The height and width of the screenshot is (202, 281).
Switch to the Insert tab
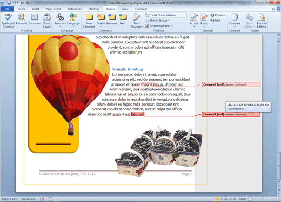pos(36,9)
